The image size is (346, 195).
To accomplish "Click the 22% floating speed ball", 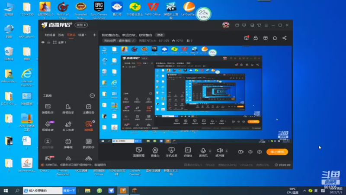I will (x=203, y=14).
